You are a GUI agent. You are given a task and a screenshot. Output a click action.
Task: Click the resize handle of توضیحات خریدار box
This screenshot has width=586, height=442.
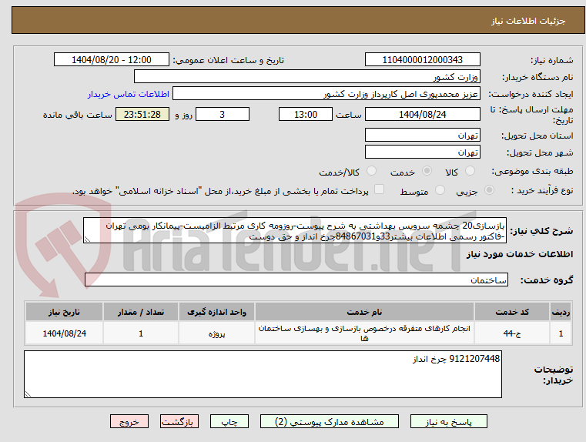coord(28,393)
